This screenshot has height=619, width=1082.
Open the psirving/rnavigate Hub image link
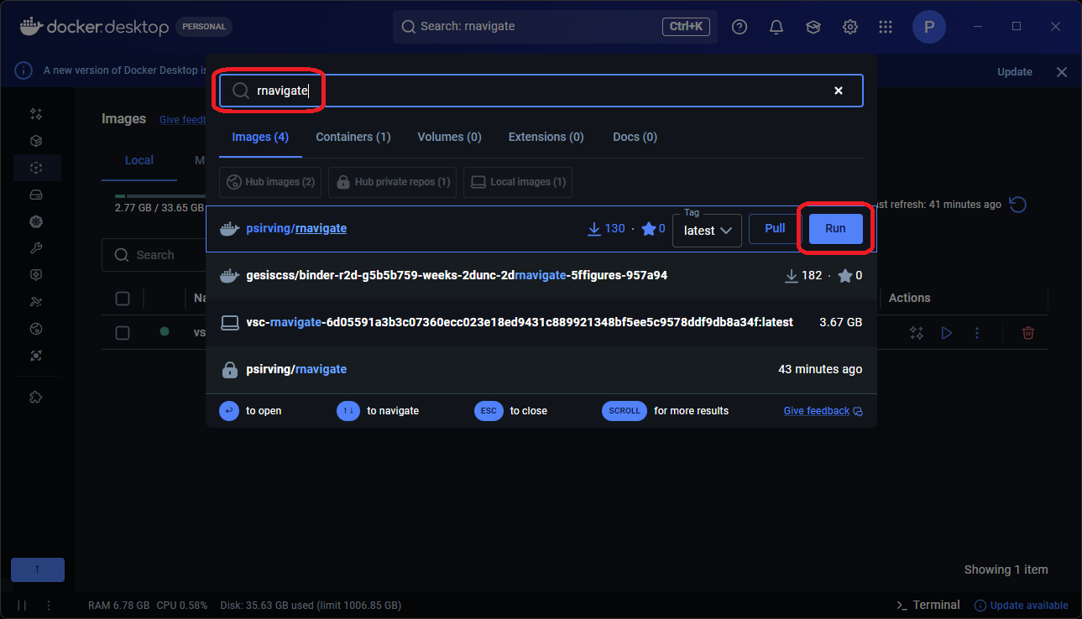pos(296,228)
